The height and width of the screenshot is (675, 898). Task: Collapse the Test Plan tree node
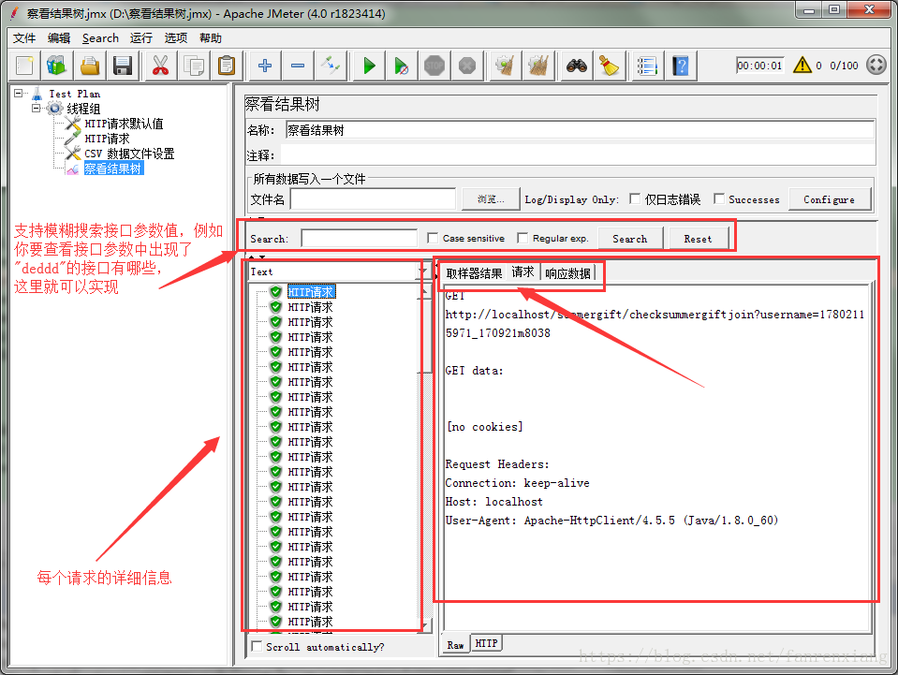click(x=19, y=93)
